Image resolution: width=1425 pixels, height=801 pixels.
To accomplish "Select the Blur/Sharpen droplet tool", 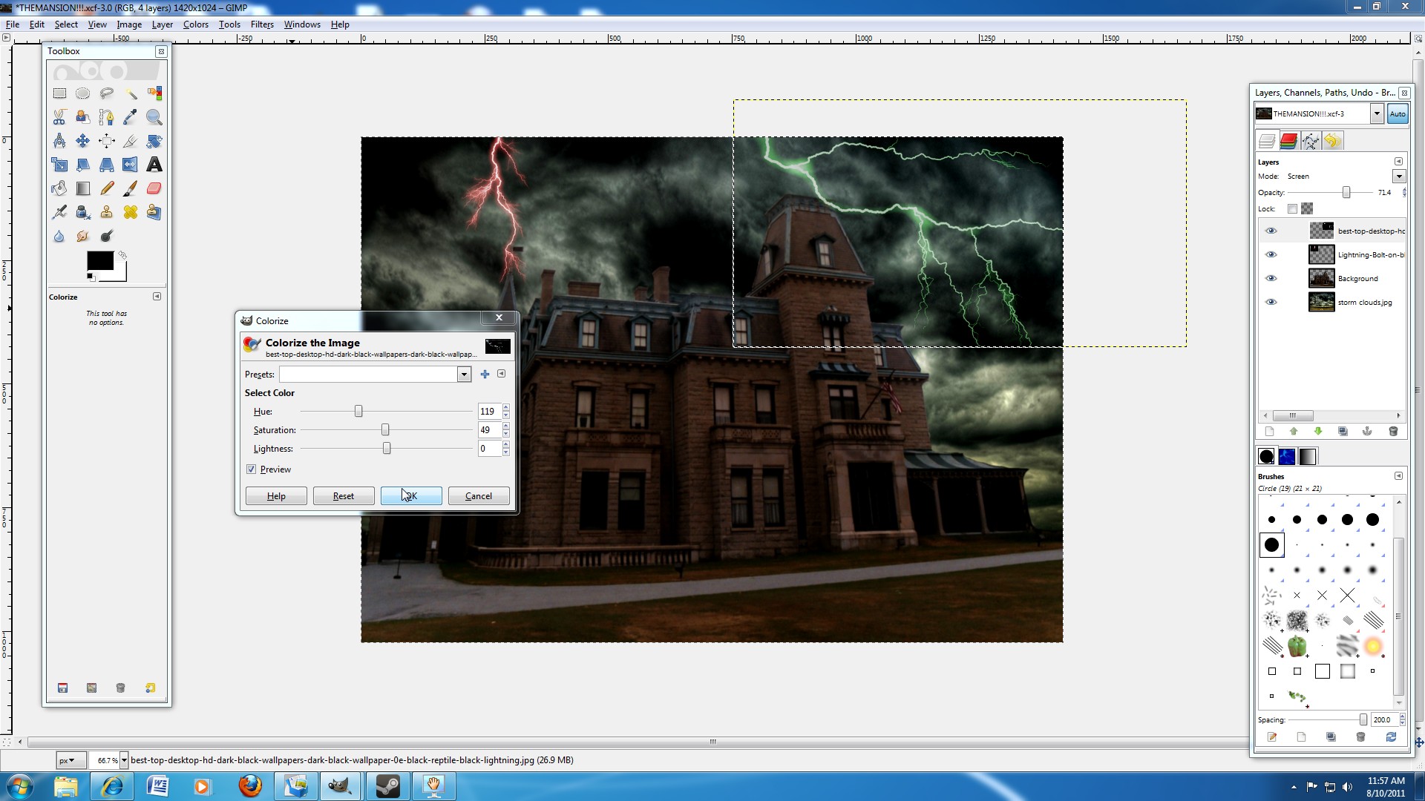I will [59, 236].
